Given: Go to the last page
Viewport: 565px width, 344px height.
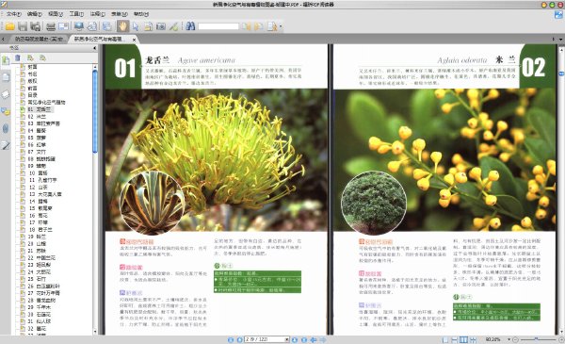Looking at the screenshot, I should point(304,339).
